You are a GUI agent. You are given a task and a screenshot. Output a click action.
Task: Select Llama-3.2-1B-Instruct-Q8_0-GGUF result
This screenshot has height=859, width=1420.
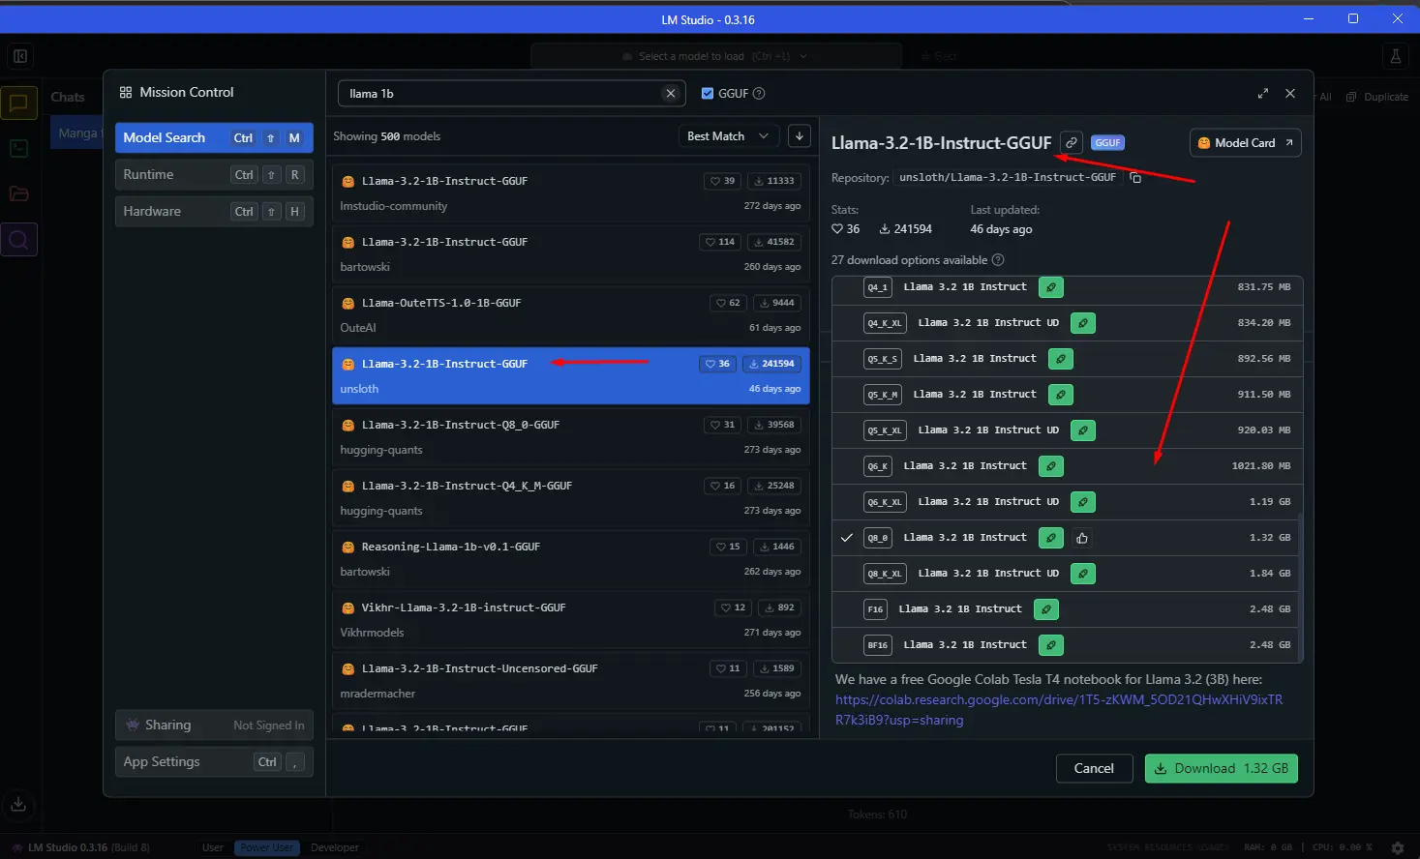pyautogui.click(x=570, y=436)
